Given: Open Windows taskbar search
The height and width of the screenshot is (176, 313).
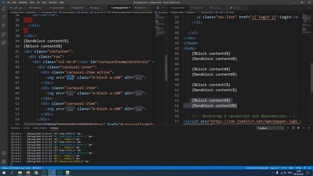Looking at the screenshot, I should coord(12,173).
